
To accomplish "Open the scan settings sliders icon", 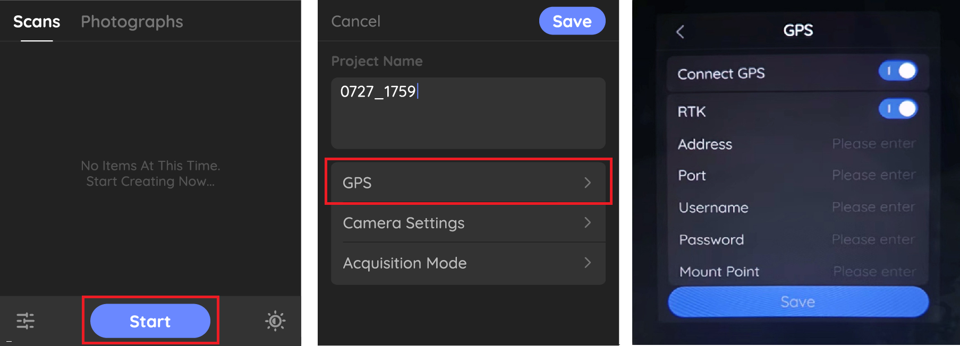I will 26,321.
